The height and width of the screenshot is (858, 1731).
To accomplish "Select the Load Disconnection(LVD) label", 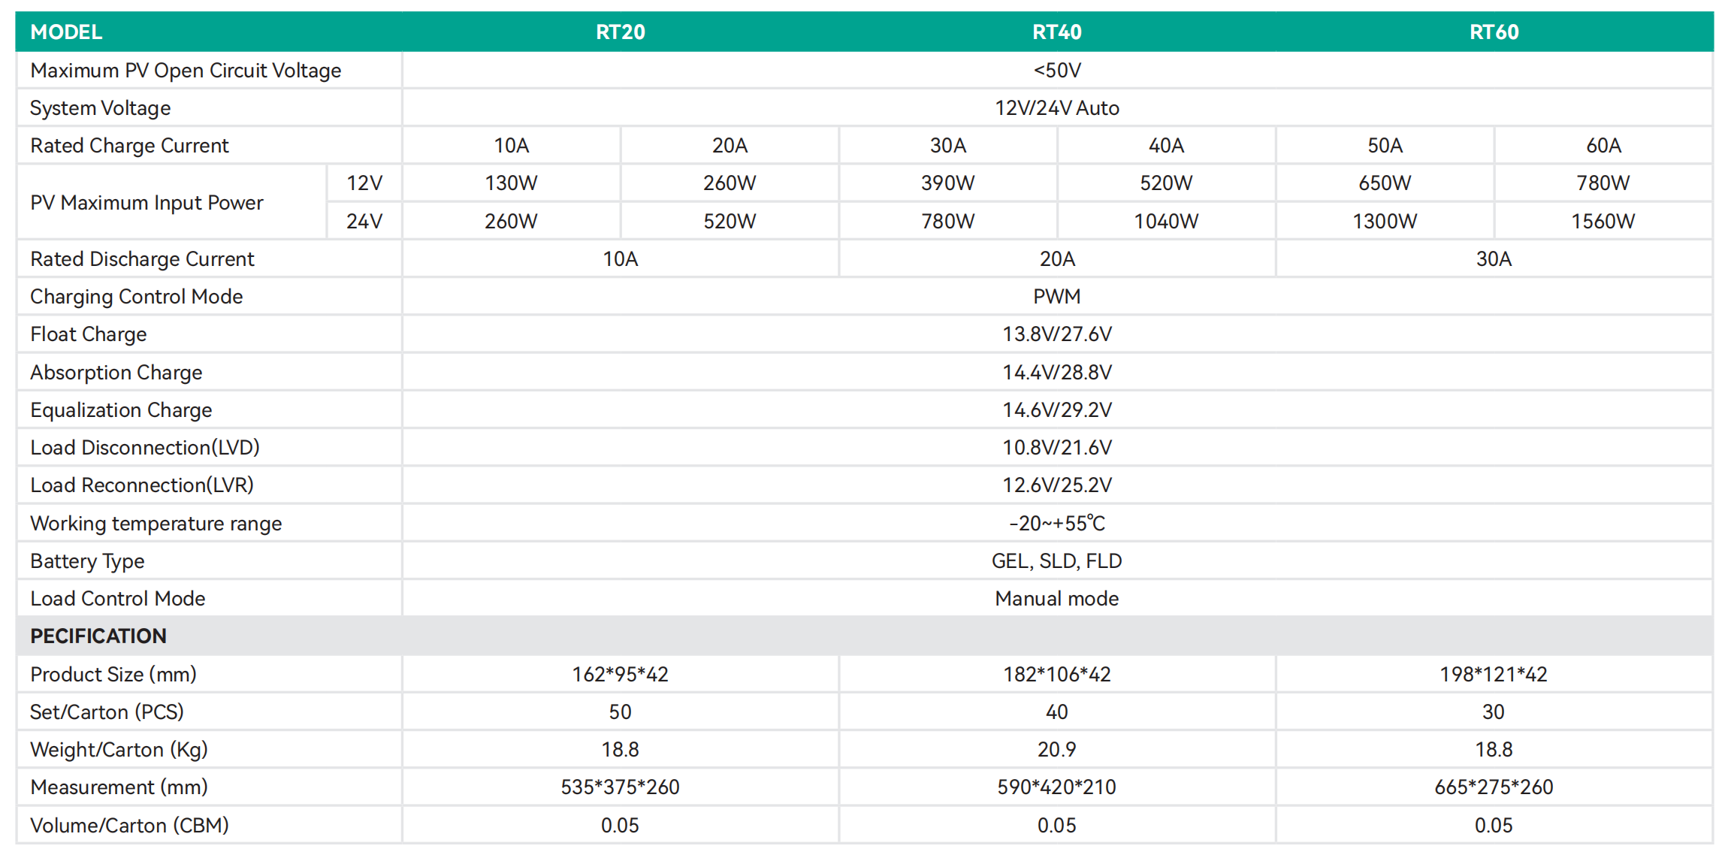I will point(145,448).
